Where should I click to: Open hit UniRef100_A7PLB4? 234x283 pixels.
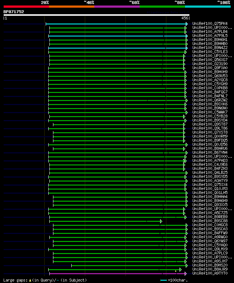tap(210, 32)
